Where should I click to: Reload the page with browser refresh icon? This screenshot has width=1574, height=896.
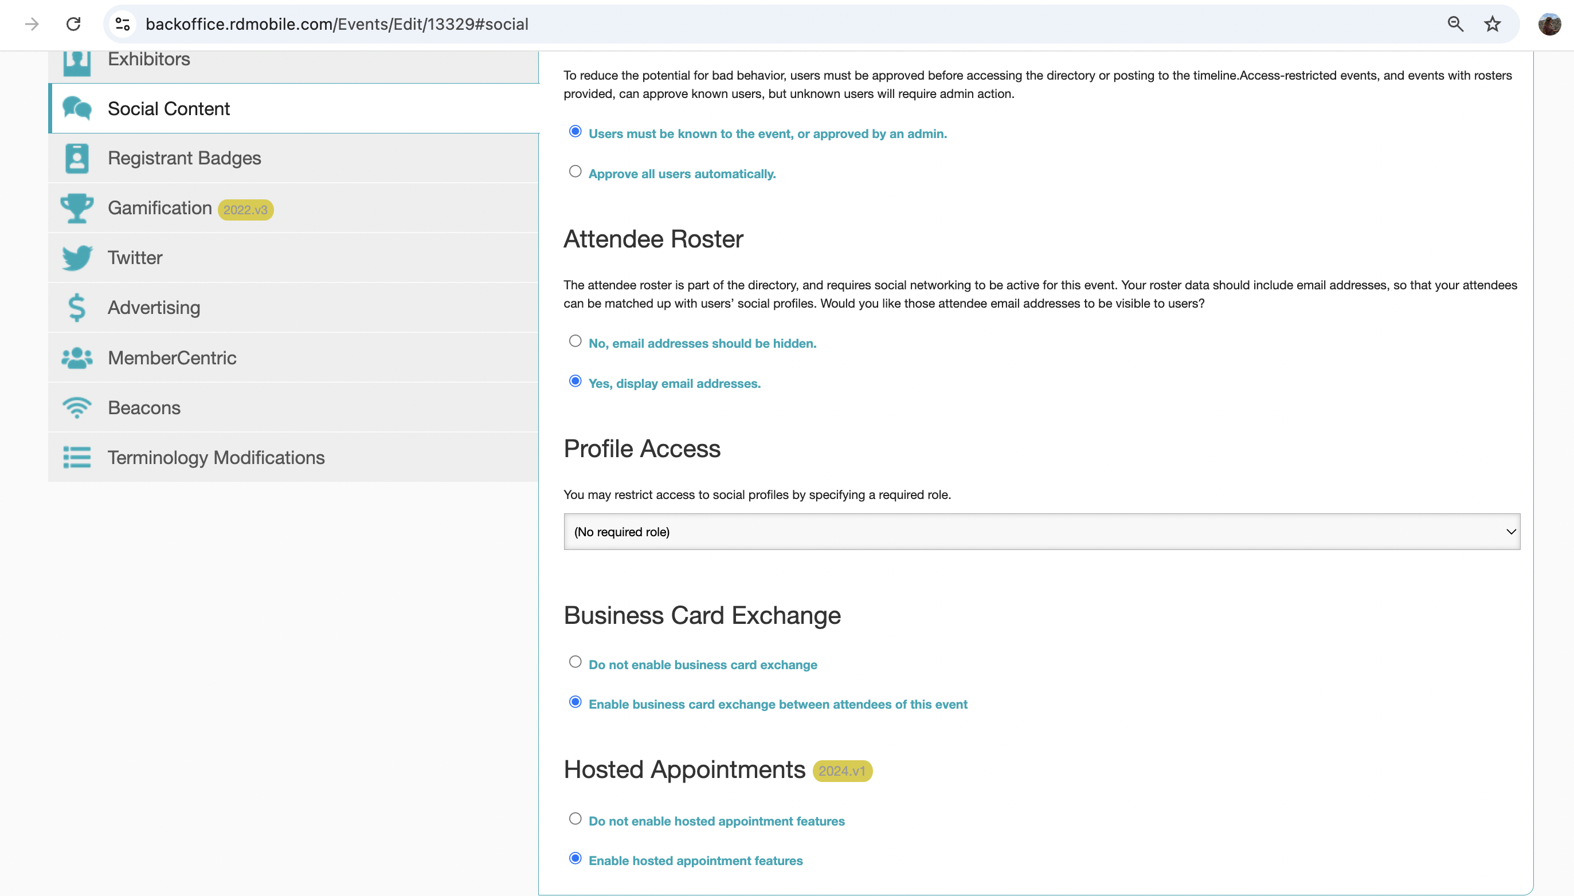(73, 24)
